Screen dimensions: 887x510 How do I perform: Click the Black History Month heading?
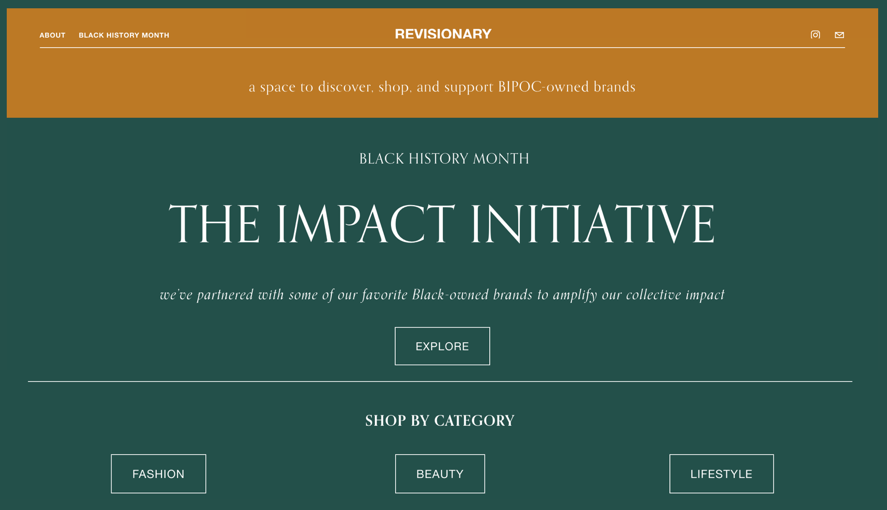point(443,158)
